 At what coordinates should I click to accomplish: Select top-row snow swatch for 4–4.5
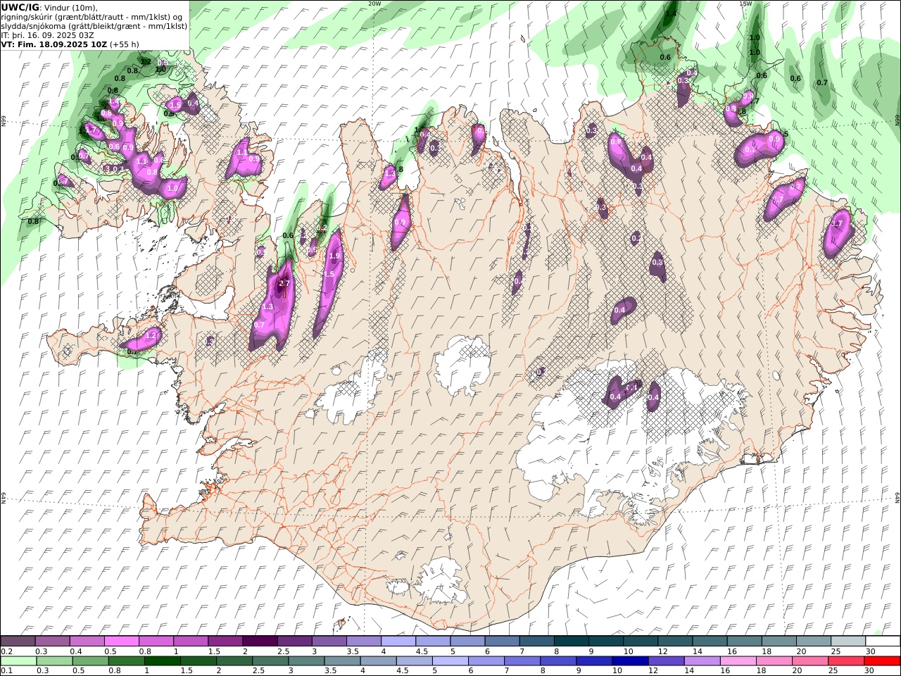click(x=398, y=641)
